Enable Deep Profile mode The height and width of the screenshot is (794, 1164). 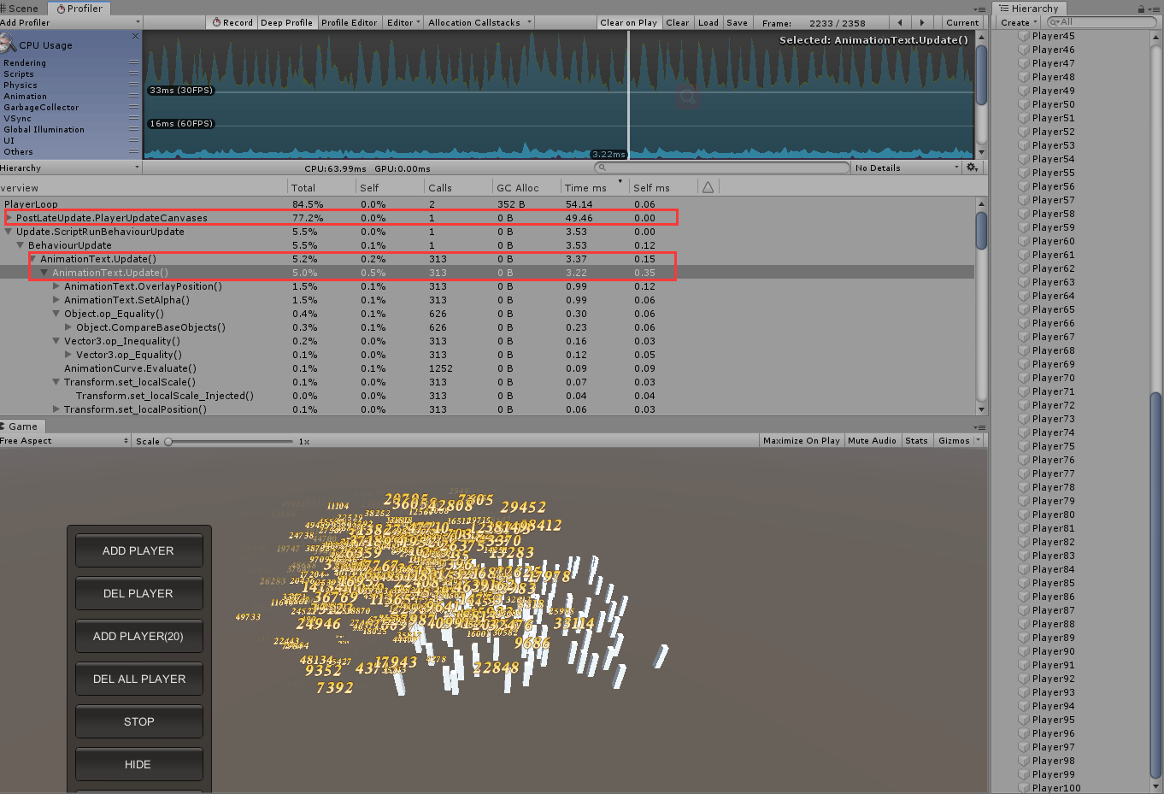[x=286, y=23]
